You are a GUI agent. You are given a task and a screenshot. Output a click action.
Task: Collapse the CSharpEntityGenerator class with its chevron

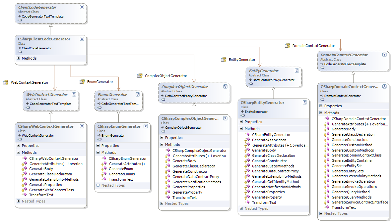coord(305,103)
